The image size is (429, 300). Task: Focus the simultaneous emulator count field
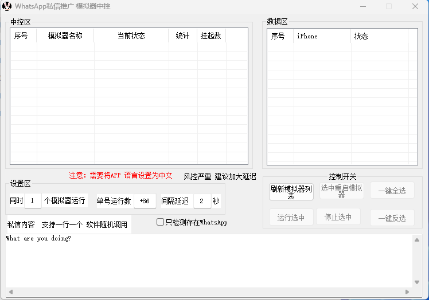(x=33, y=201)
